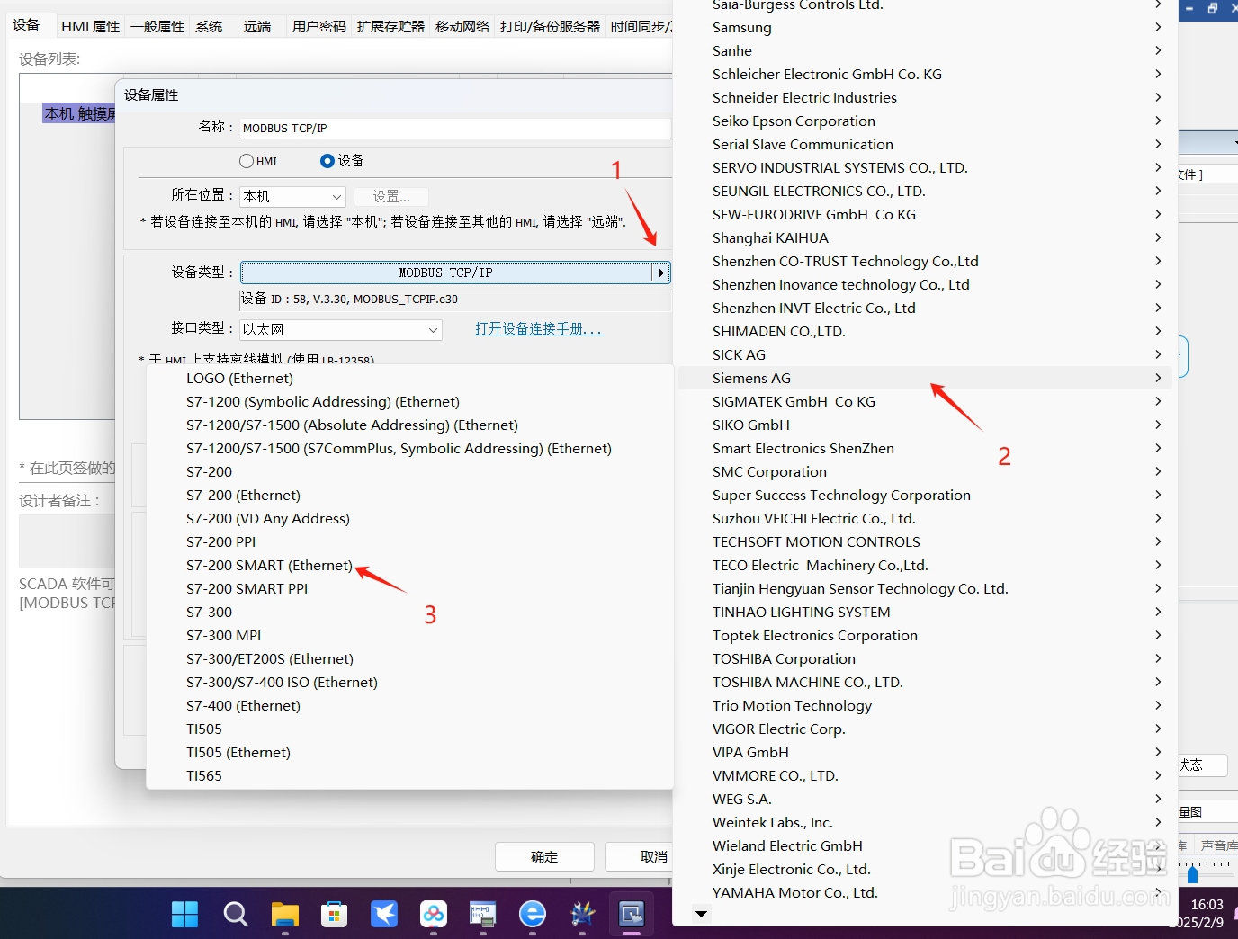Viewport: 1238px width, 939px height.
Task: Open File Explorer from taskbar
Action: click(x=285, y=914)
